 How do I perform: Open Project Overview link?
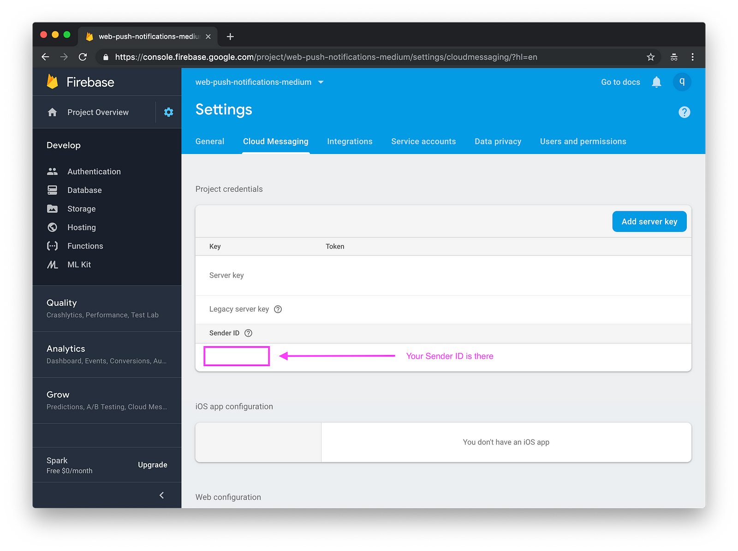[x=98, y=112]
